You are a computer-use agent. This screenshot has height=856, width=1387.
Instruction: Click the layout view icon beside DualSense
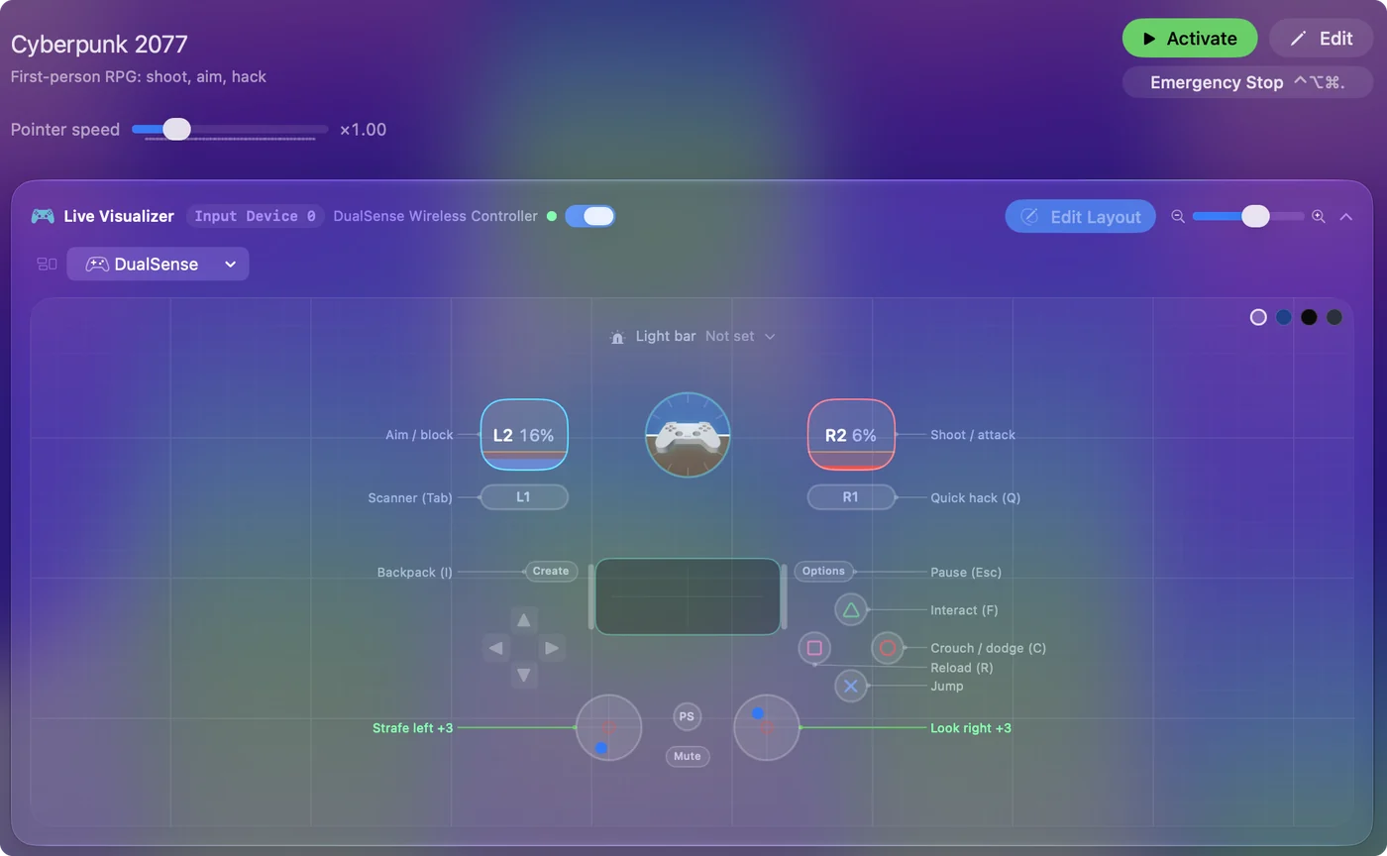pyautogui.click(x=47, y=265)
